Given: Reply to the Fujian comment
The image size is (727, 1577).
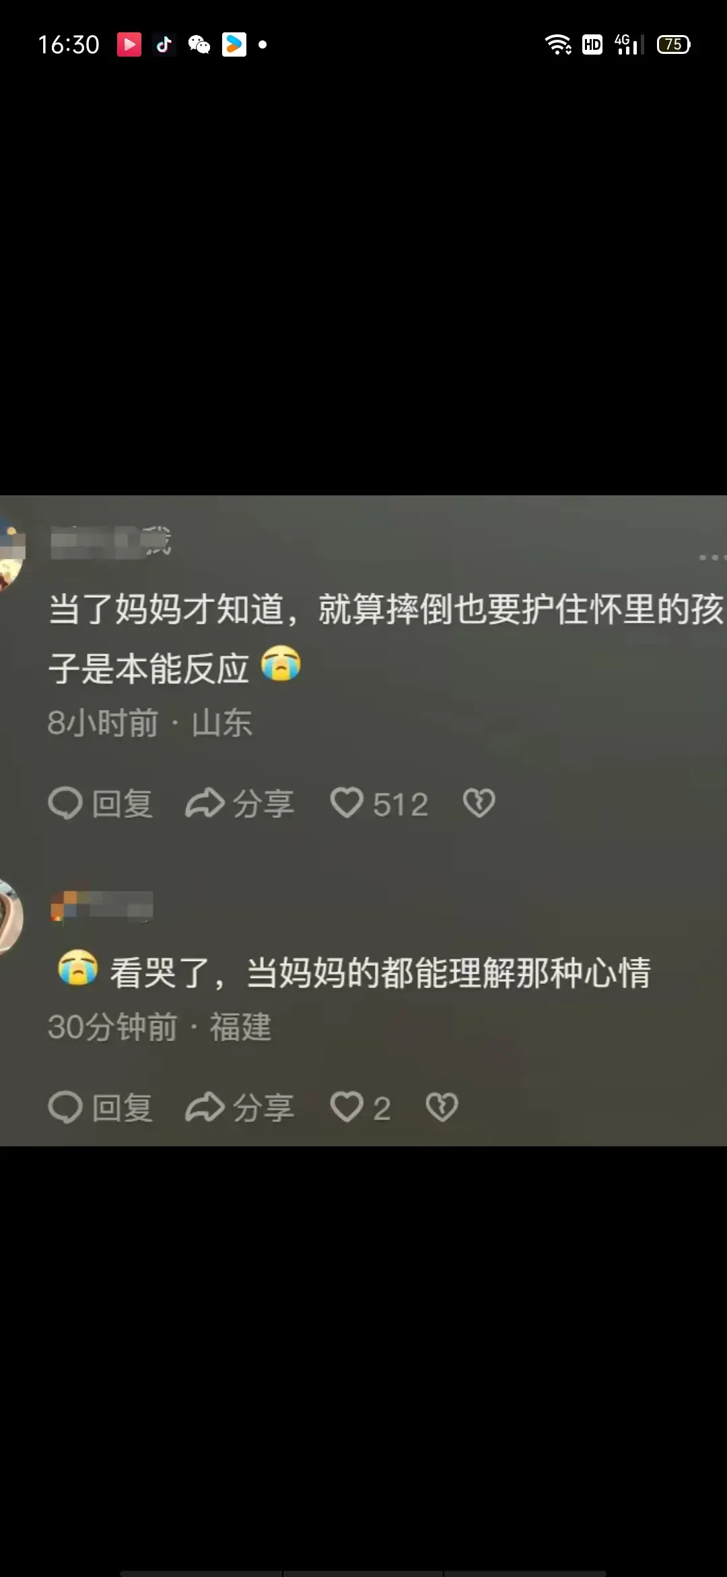Looking at the screenshot, I should coord(100,1107).
